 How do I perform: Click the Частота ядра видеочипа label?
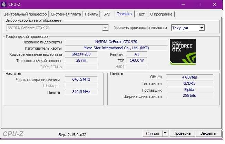[x=38, y=80]
